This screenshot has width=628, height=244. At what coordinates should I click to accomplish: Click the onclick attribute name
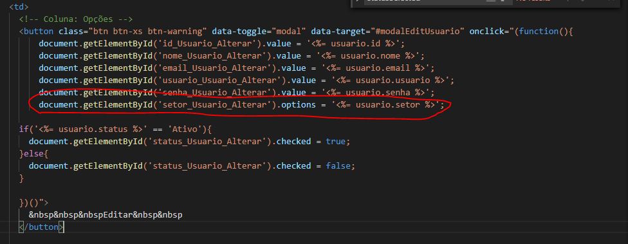click(x=486, y=32)
